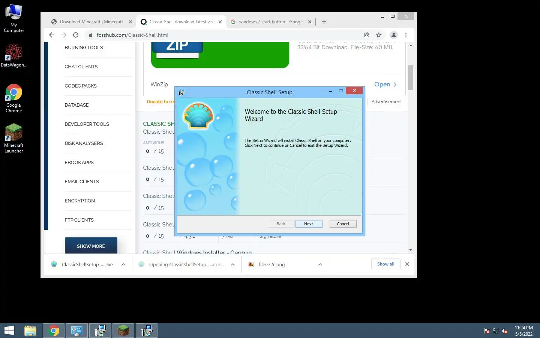The height and width of the screenshot is (338, 540).
Task: Expand Opening ClassicShellSetup download options
Action: coord(233,264)
